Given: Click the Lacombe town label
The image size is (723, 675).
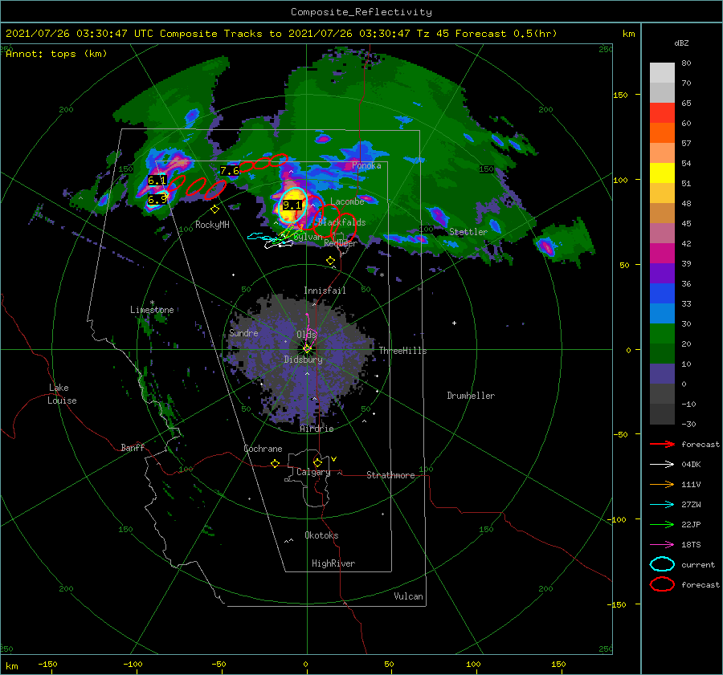Looking at the screenshot, I should coord(347,201).
